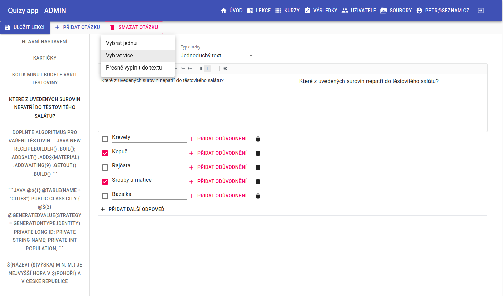Uncheck the Kepuč answer checkbox
This screenshot has width=503, height=296.
click(x=105, y=153)
